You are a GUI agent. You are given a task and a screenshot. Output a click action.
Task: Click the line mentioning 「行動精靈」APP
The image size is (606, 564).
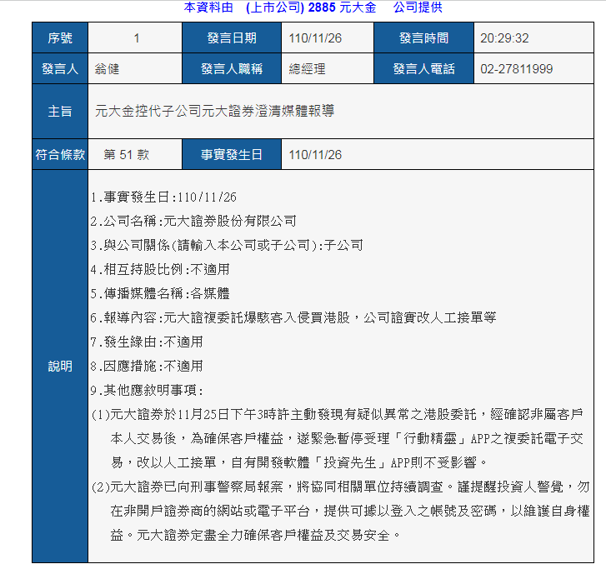(x=347, y=438)
